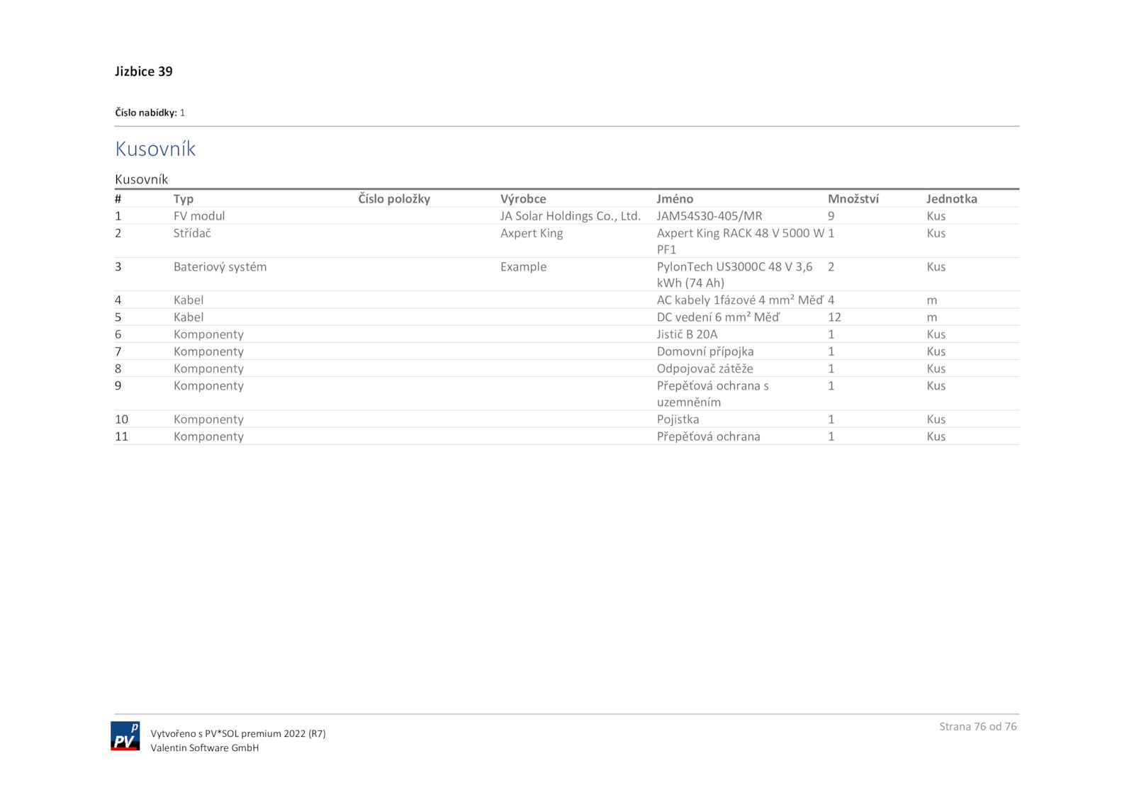
Task: Click the Výrobce column header
Action: [523, 199]
